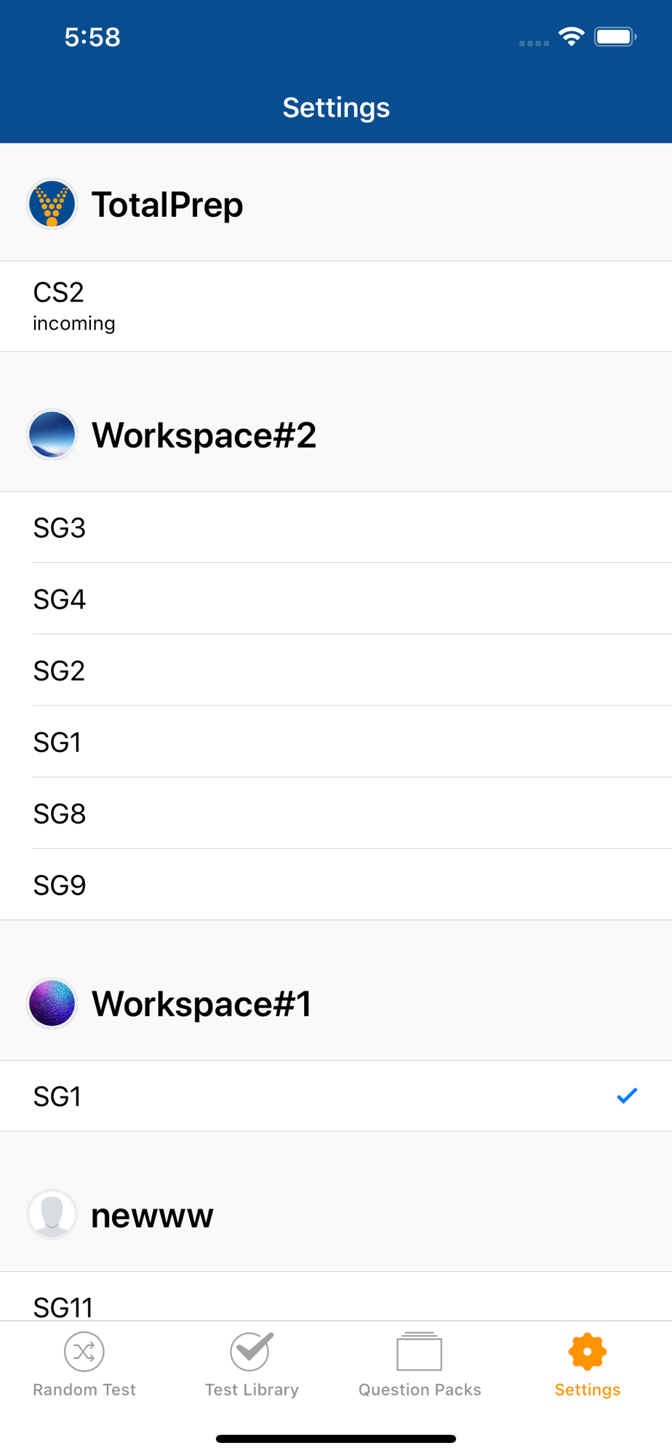Open the Test Library checkmark icon
672x1456 pixels.
tap(252, 1351)
